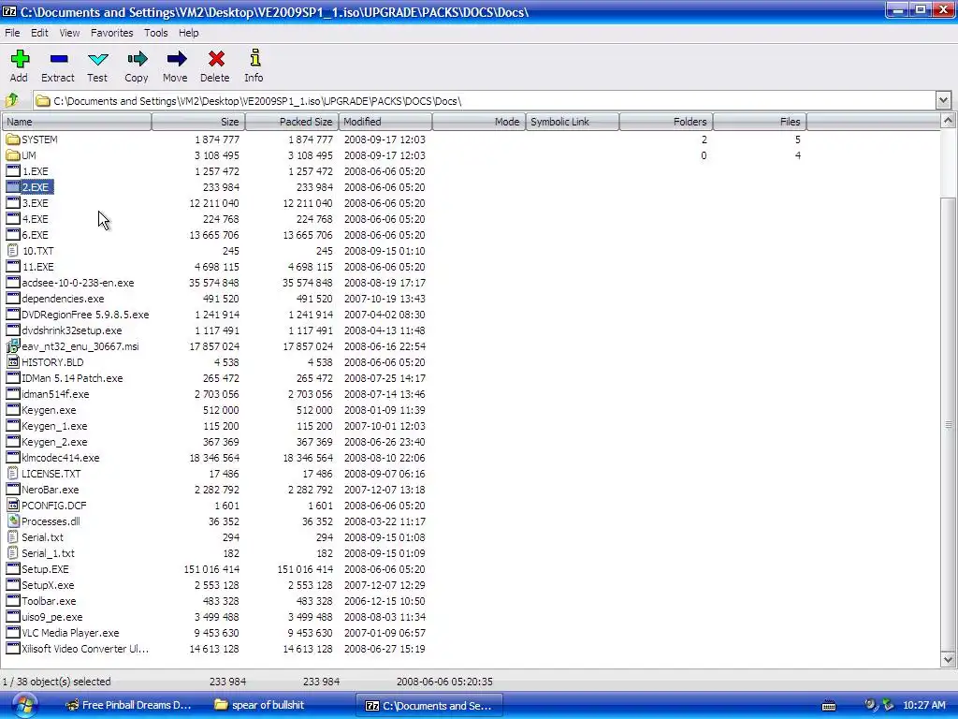This screenshot has height=719, width=958.
Task: Switch to Free Pinball Dreams taskbar window
Action: tap(129, 705)
